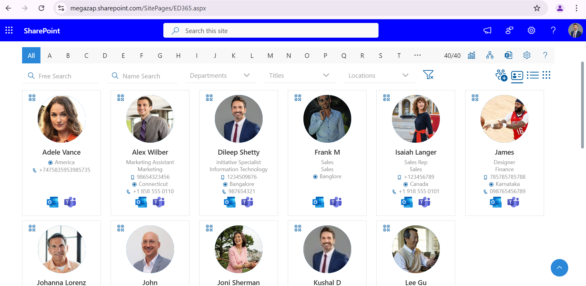
Task: Open the dashboard chart icon next to 40/40
Action: [x=471, y=55]
